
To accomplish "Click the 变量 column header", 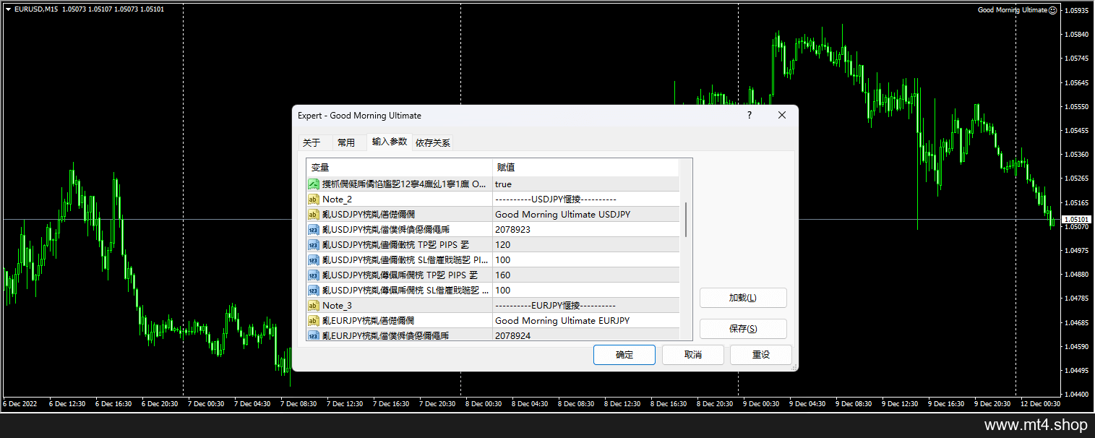I will 399,168.
